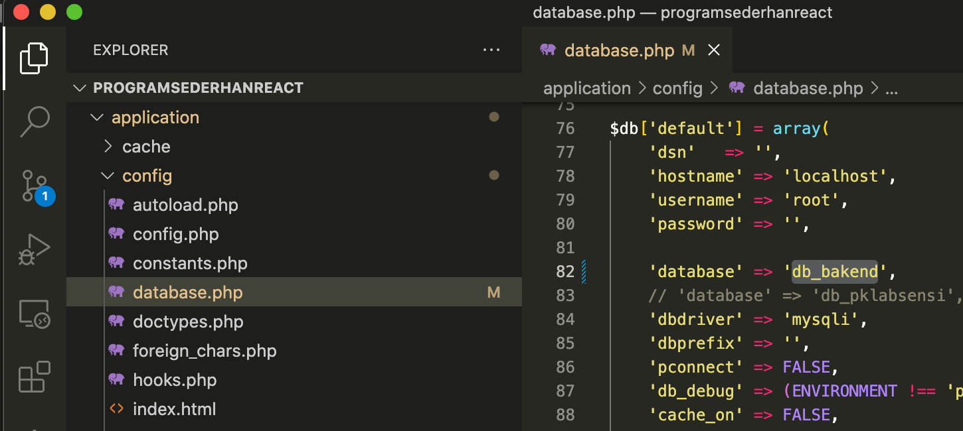Viewport: 963px width, 431px height.
Task: Collapse the config folder
Action: 147,176
